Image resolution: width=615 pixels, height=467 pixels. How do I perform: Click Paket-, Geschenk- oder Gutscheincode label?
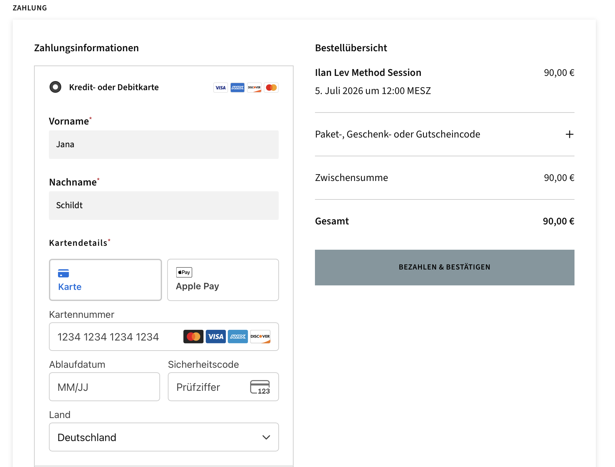(398, 134)
